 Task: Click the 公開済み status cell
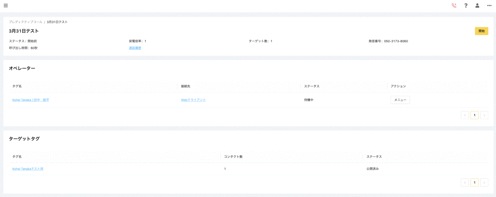373,169
